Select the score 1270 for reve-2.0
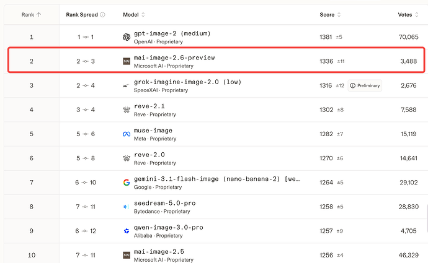 [x=326, y=158]
